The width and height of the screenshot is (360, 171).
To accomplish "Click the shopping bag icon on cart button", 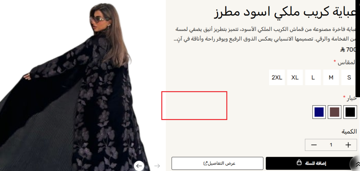I will coord(299,163).
